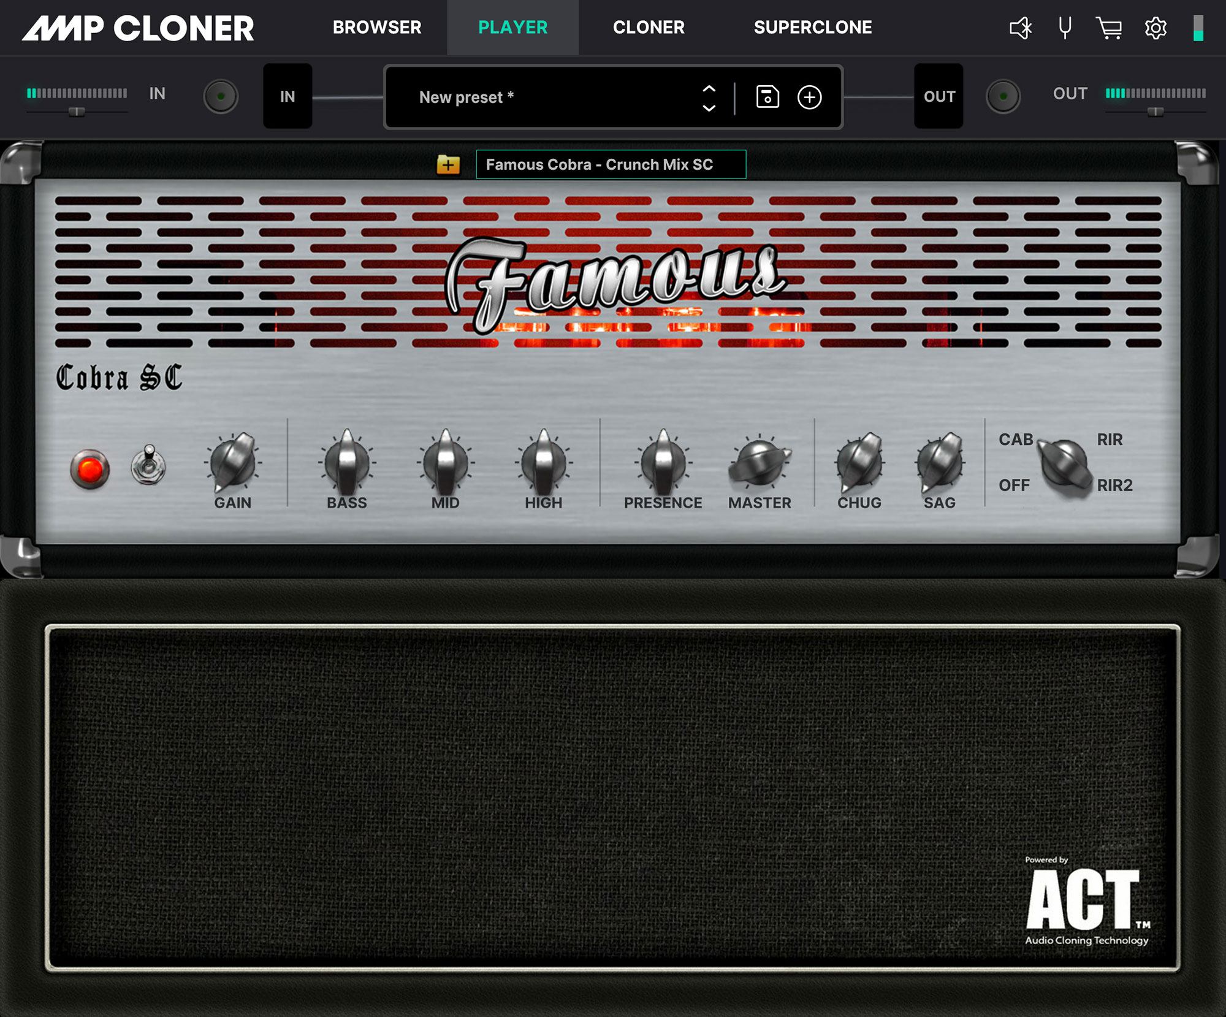1226x1017 pixels.
Task: Select the RIR output mode
Action: coord(1110,440)
